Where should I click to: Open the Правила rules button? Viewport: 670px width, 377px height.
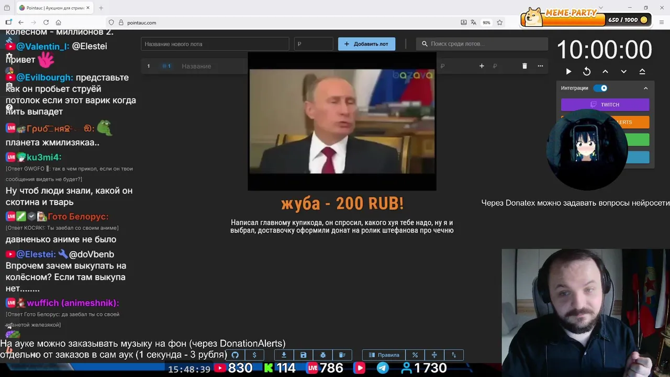[x=384, y=355]
